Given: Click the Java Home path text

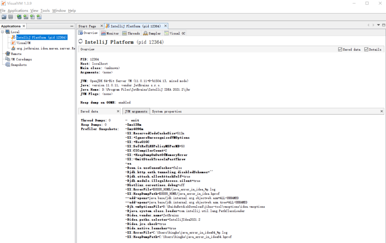Looking at the screenshot, I should tap(146, 89).
